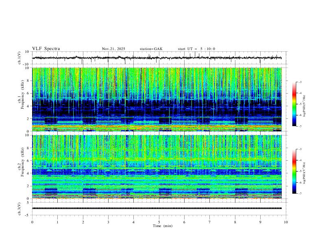Click the ch.1 spectrogram color bar
The image size is (322, 249).
[294, 104]
